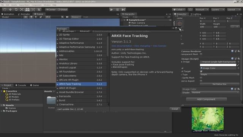Click the color eyedropper icon
Image resolution: width=243 pixels, height=137 pixels.
238,65
